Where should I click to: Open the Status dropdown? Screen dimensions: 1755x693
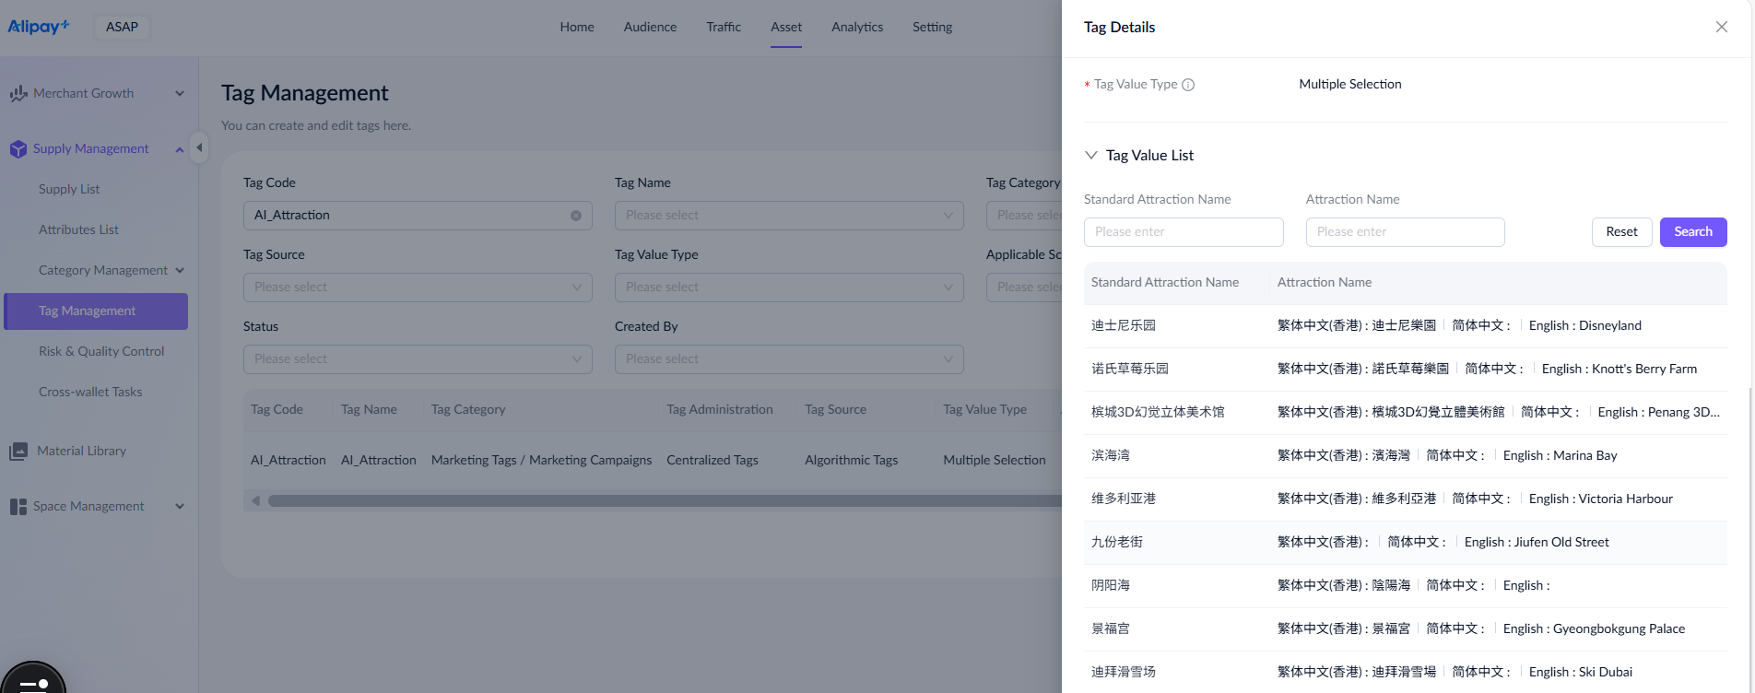(x=417, y=359)
